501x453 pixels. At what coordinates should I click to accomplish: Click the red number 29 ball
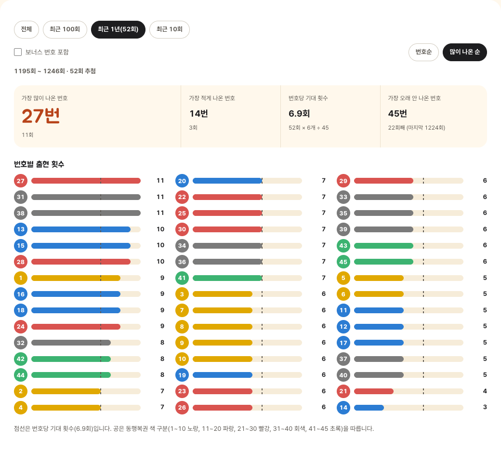343,181
